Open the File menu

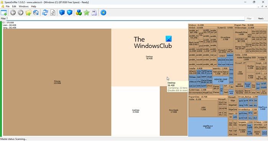point(8,6)
